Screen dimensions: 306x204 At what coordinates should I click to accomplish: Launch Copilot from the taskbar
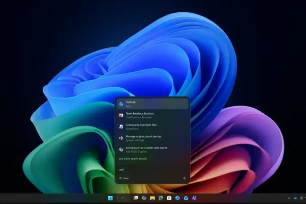[144, 198]
